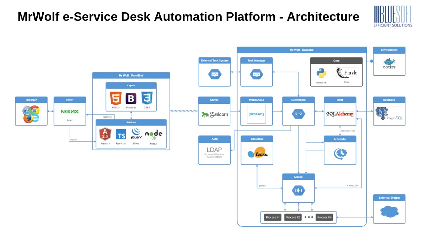Click the Auth box header
The image size is (423, 238).
[214, 139]
